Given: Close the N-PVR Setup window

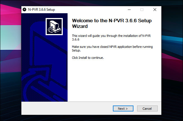Looking at the screenshot, I should pos(155,10).
